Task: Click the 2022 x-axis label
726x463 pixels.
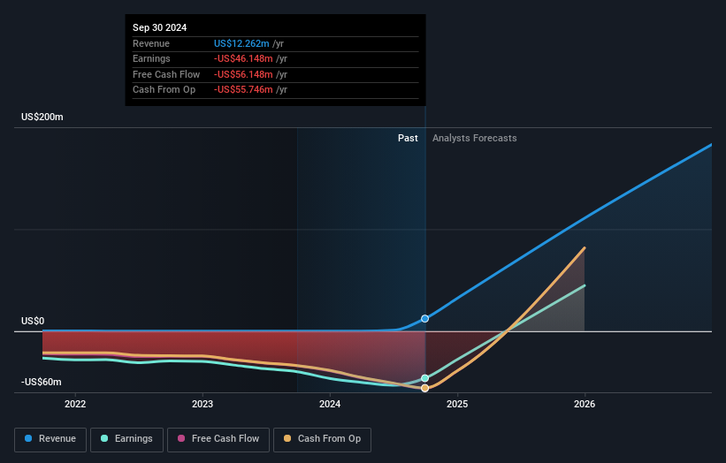Action: pos(75,404)
